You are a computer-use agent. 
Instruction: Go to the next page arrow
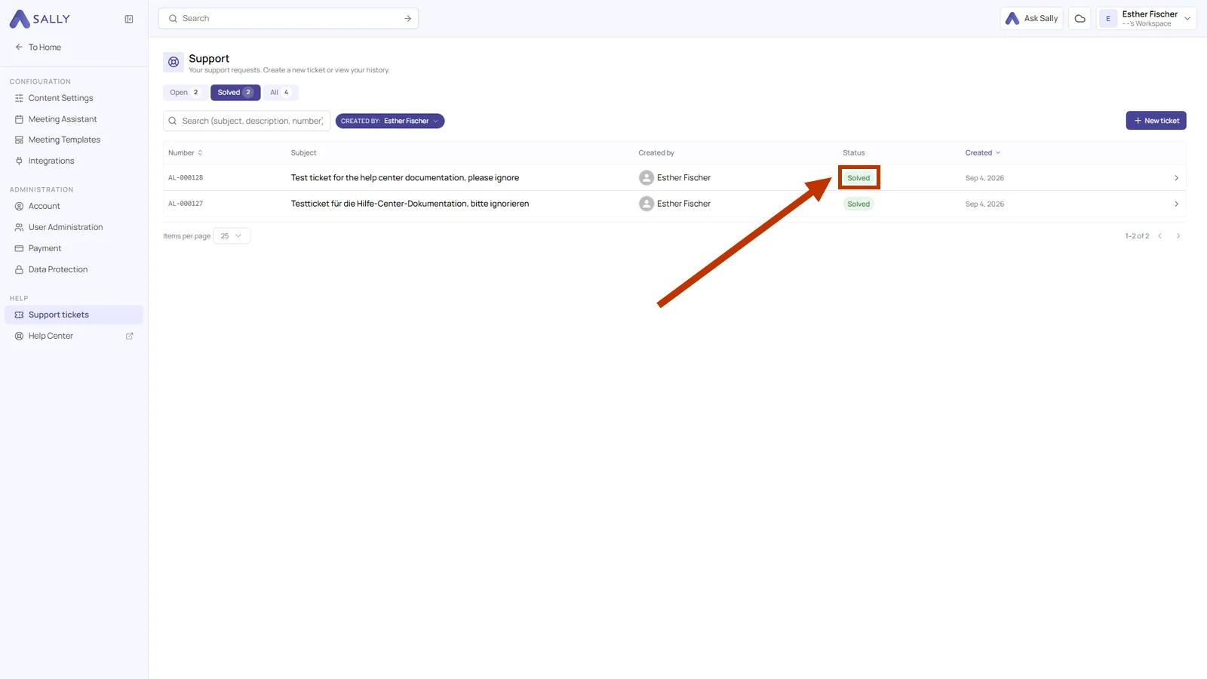pos(1178,236)
